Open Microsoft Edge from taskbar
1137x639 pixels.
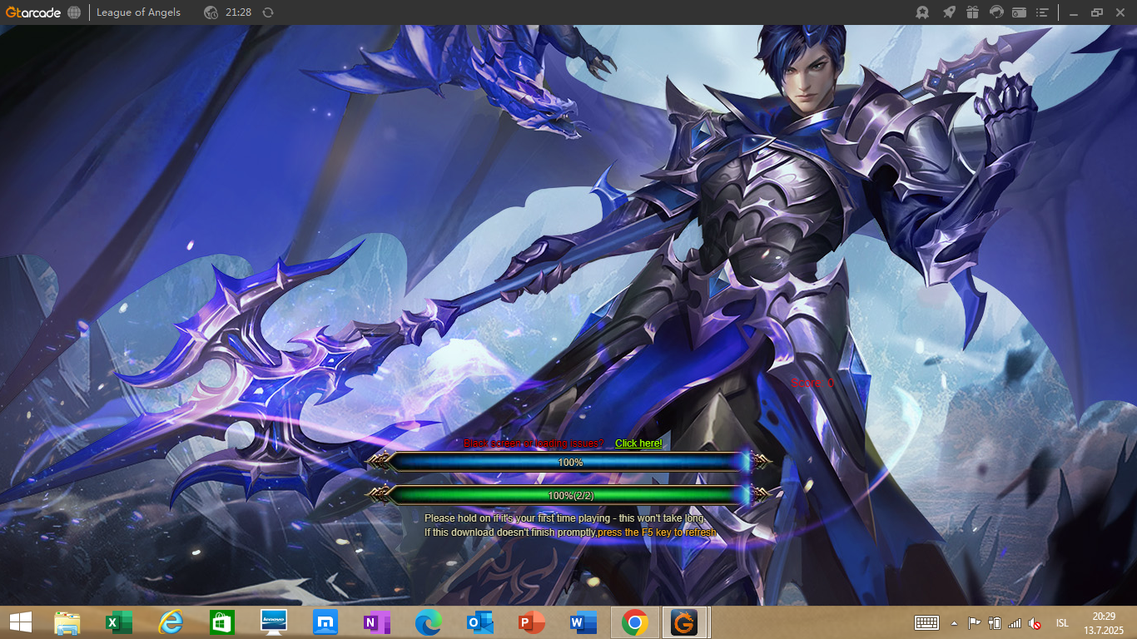tap(429, 622)
